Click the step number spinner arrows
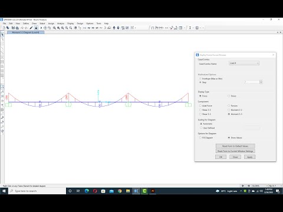 [261, 82]
